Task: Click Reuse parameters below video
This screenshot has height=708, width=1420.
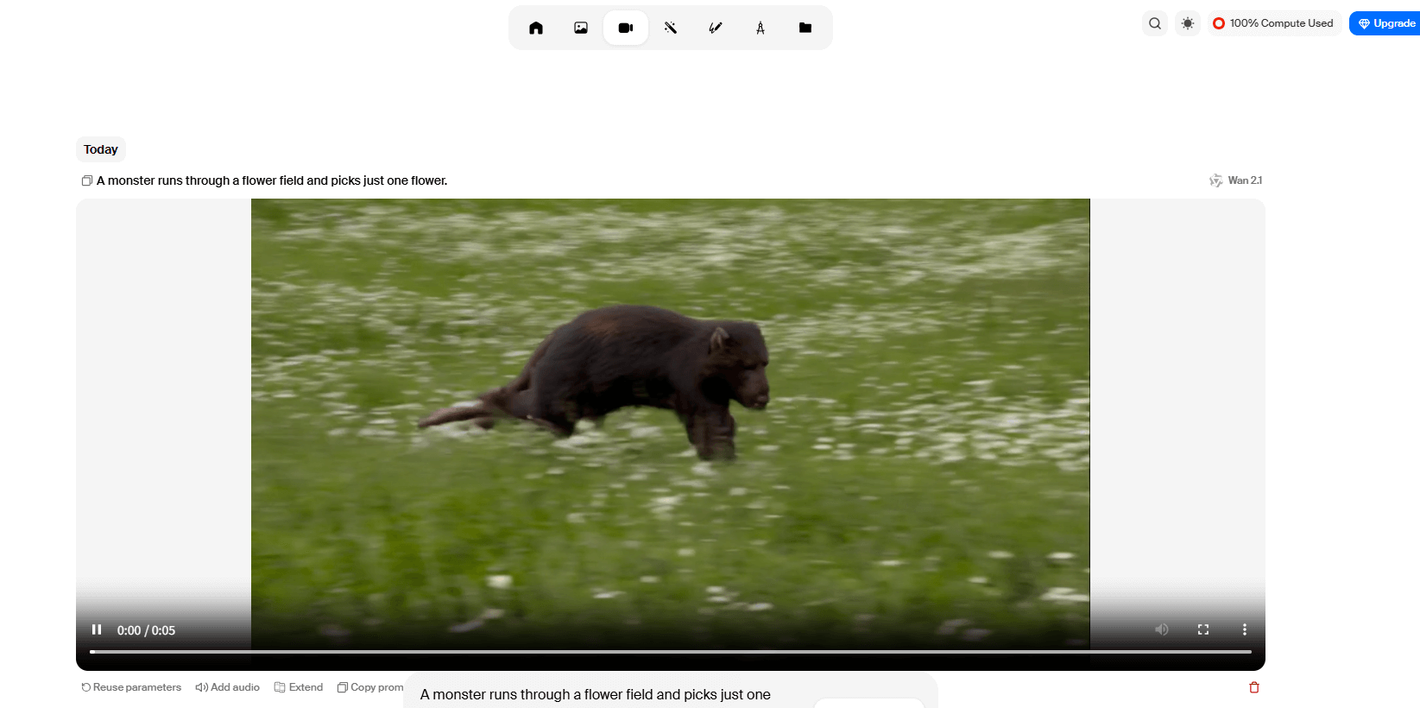Action: tap(131, 687)
